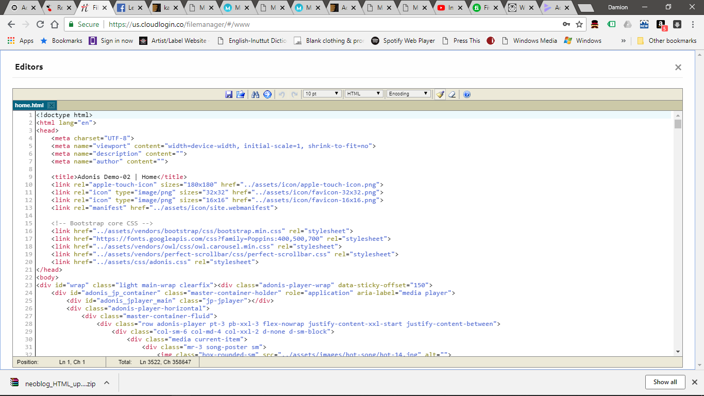This screenshot has height=396, width=704.
Task: Toggle the paintbrush syntax highlight button
Action: (x=440, y=94)
